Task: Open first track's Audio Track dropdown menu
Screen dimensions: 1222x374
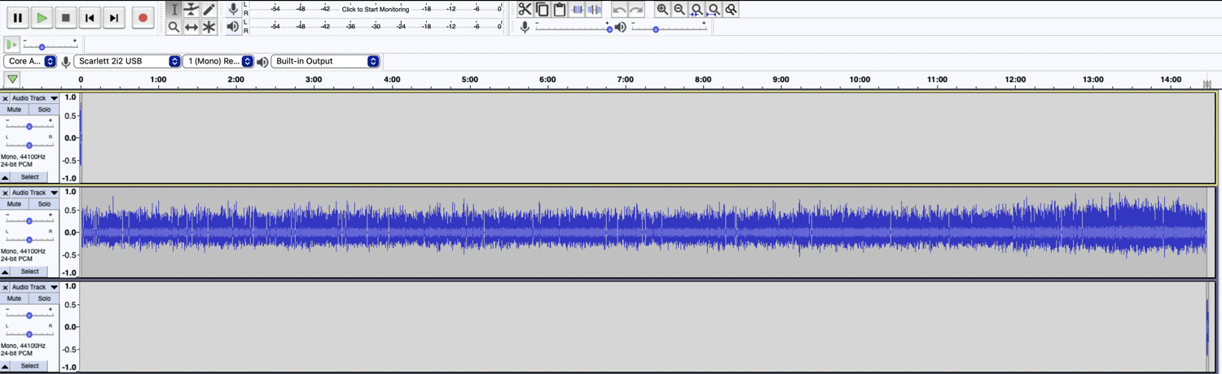Action: (34, 98)
